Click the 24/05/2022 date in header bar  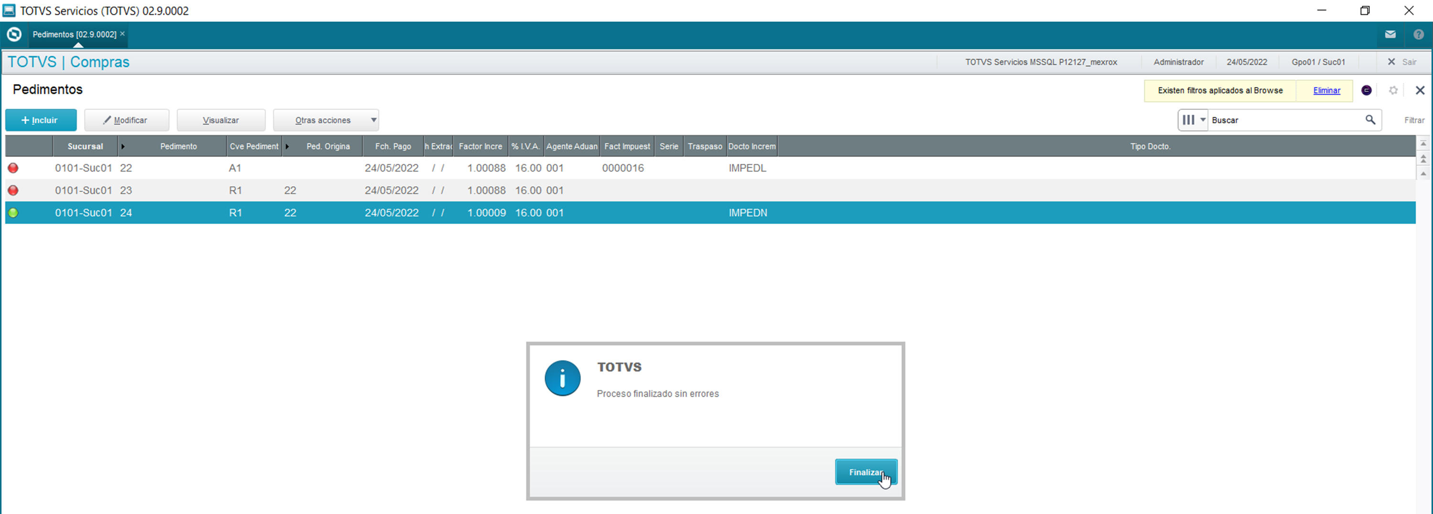pyautogui.click(x=1247, y=62)
